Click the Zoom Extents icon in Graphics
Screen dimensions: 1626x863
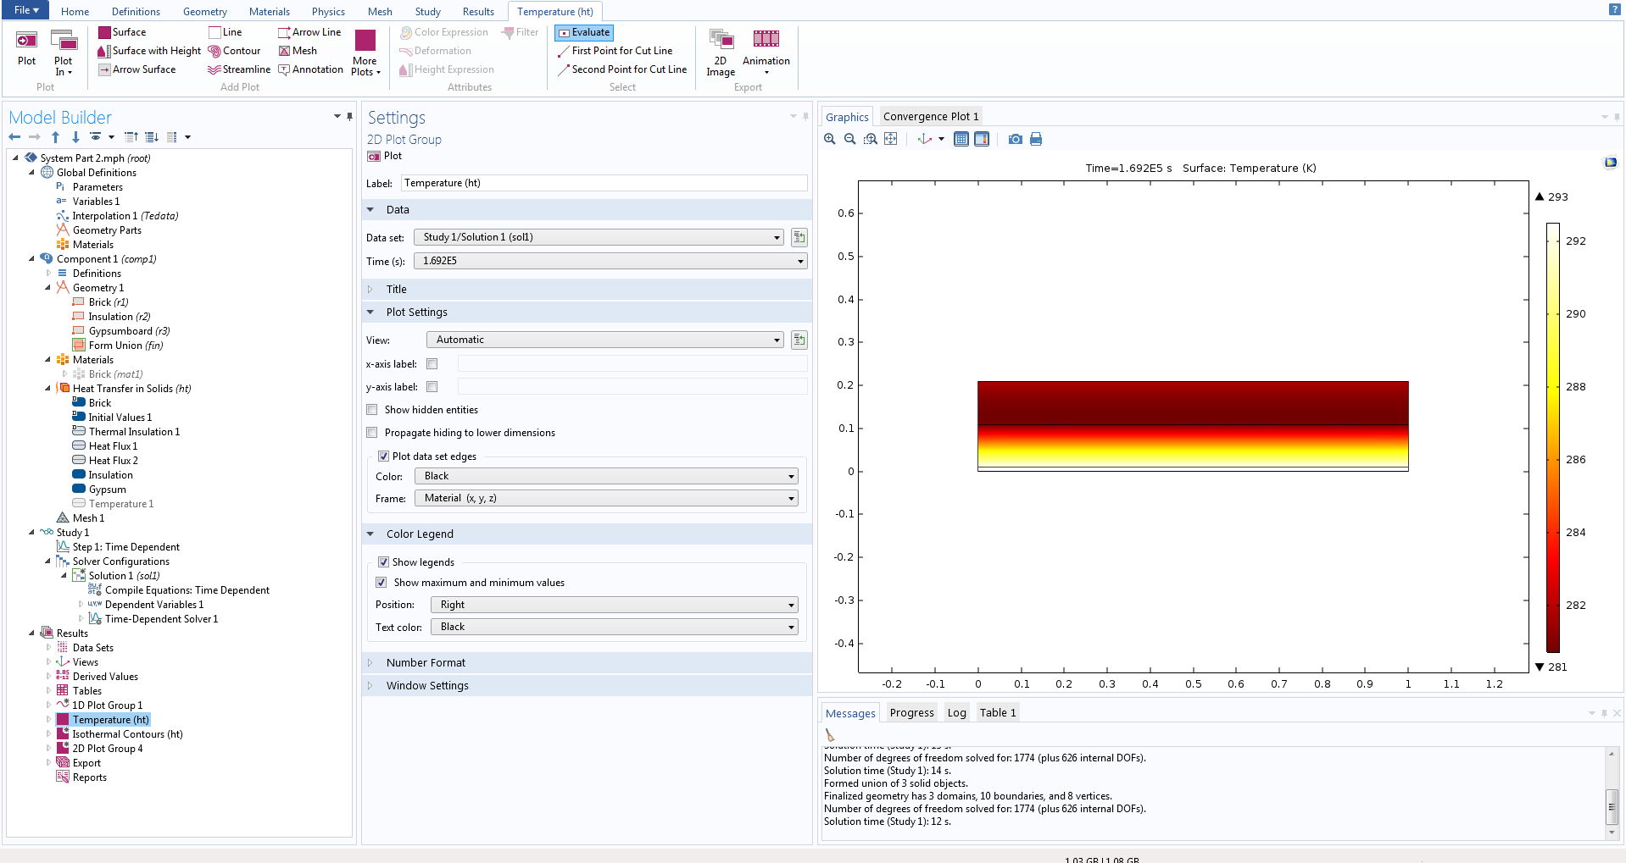890,139
